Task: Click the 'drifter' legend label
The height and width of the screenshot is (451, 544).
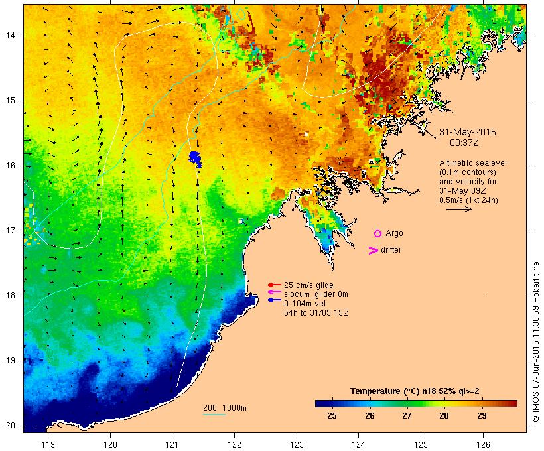Action: coord(391,250)
